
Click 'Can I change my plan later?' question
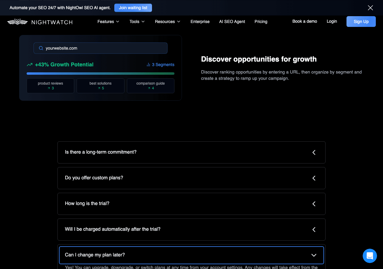[95, 255]
